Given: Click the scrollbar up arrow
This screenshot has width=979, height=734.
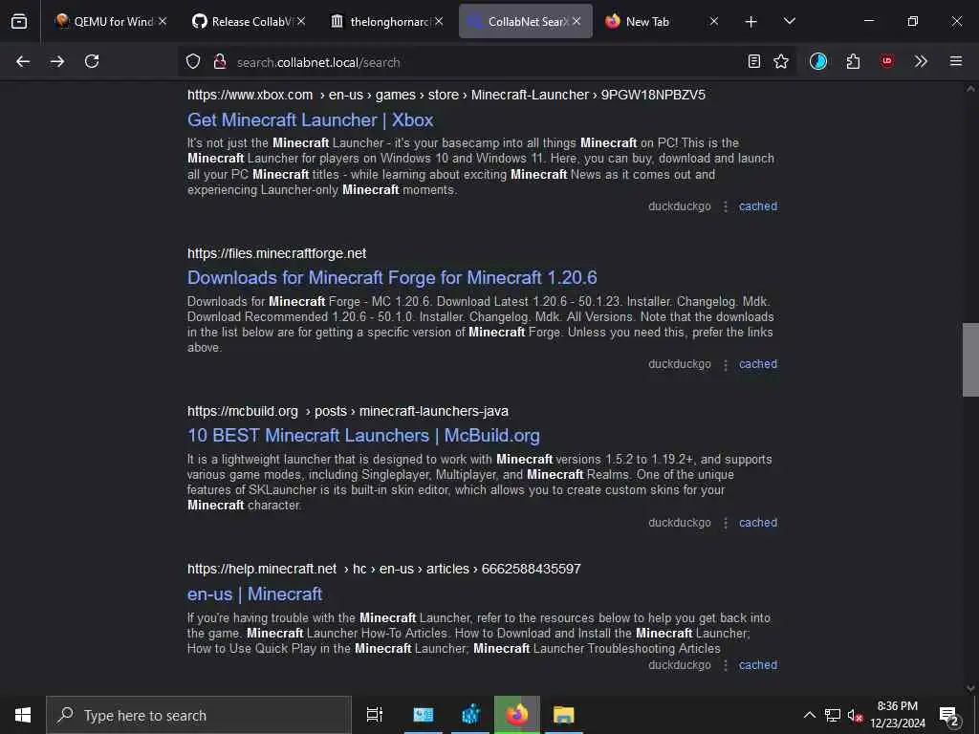Looking at the screenshot, I should [970, 89].
